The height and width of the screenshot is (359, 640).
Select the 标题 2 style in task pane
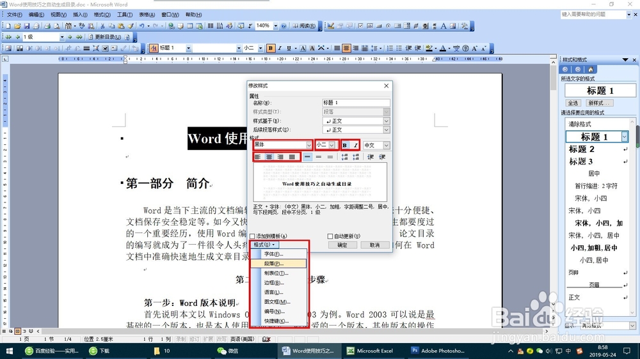pos(598,149)
